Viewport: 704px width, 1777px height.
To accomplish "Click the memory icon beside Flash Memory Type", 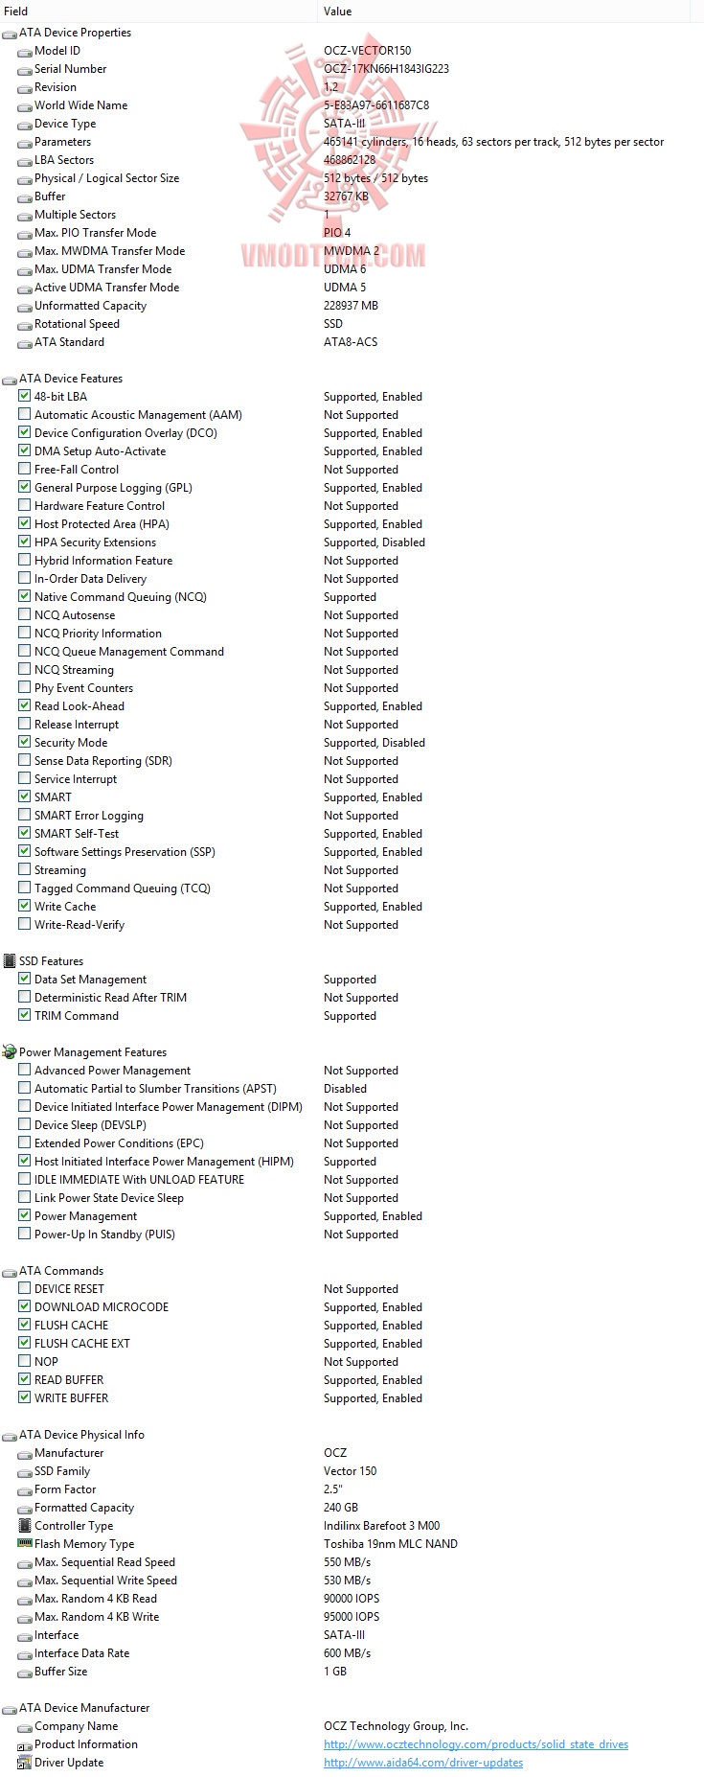I will click(25, 1544).
